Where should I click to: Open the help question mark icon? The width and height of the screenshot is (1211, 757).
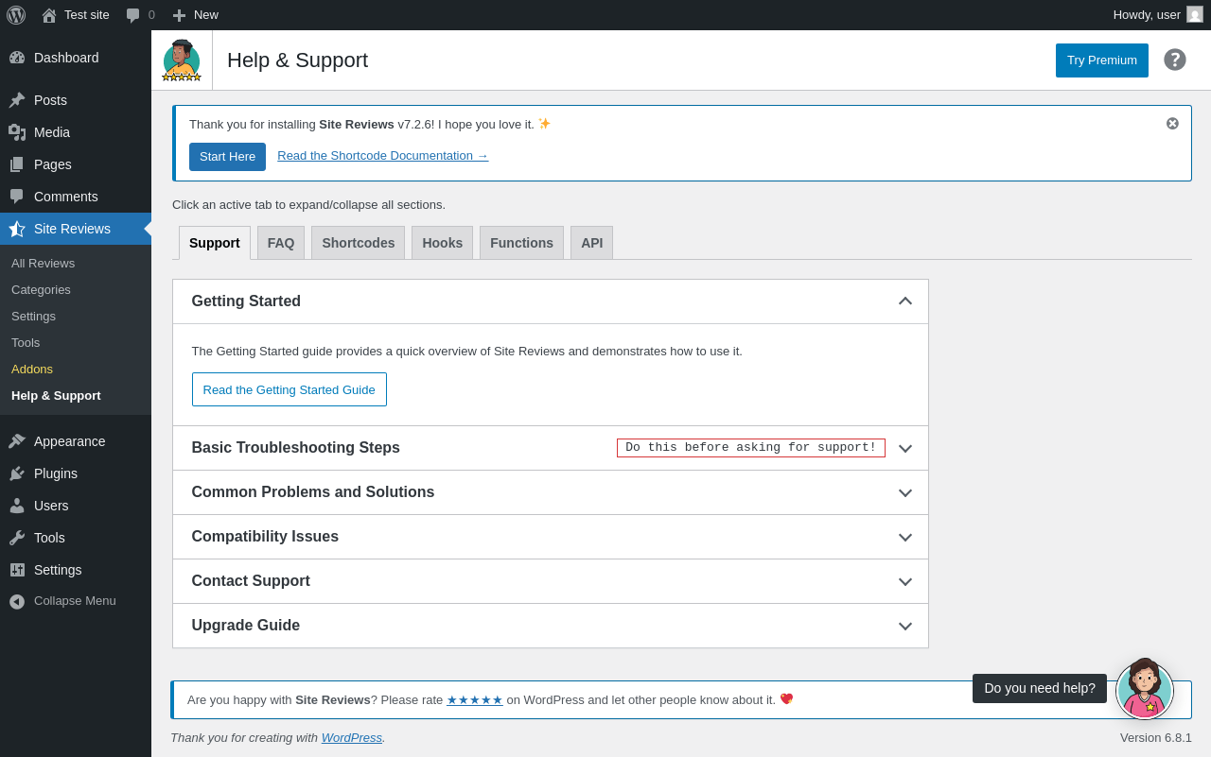point(1175,60)
